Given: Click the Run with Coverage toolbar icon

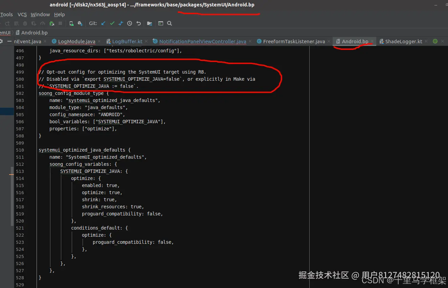Looking at the screenshot, I should click(x=34, y=24).
